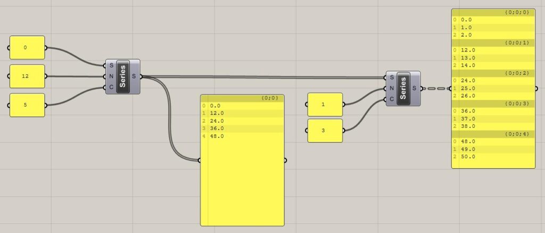Click the 14.0 row in tree panel
This screenshot has width=545, height=233.
(x=493, y=65)
